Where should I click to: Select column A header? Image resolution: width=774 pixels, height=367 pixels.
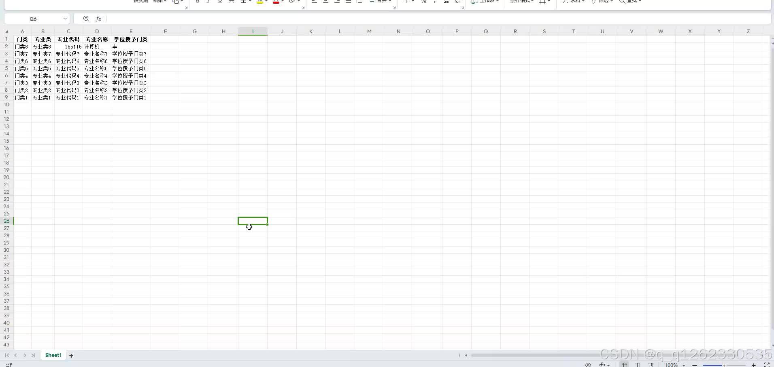pyautogui.click(x=22, y=31)
